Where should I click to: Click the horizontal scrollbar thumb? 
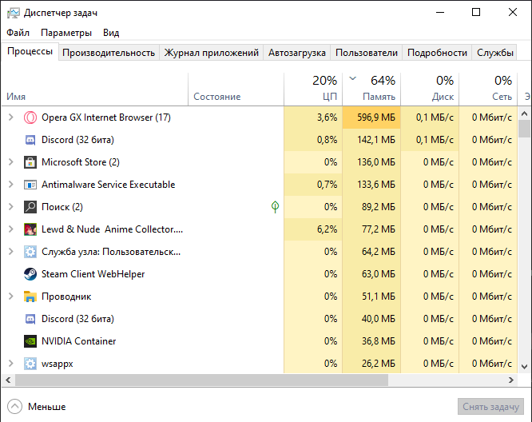[x=201, y=380]
